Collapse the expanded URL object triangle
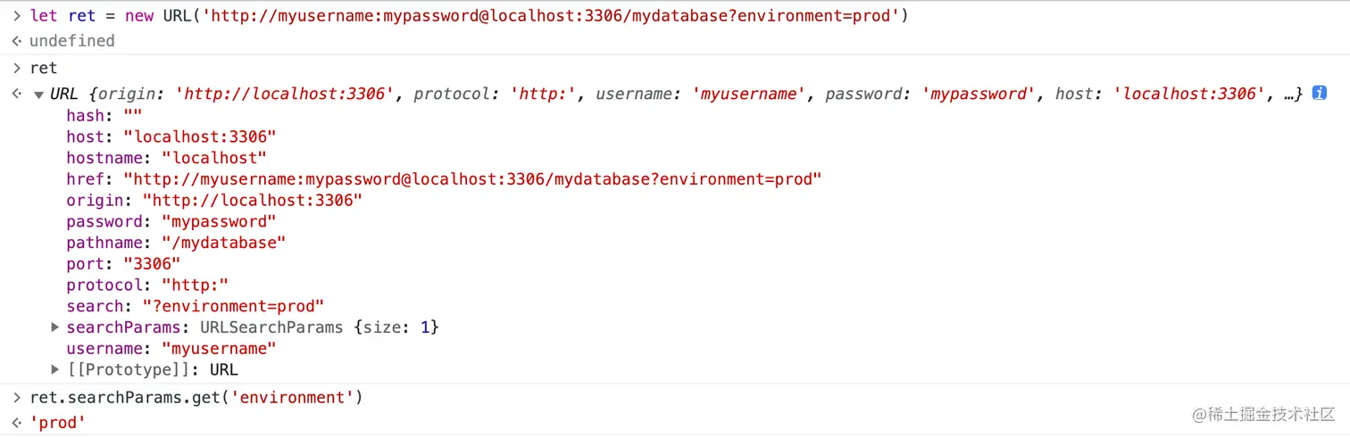 (x=38, y=95)
